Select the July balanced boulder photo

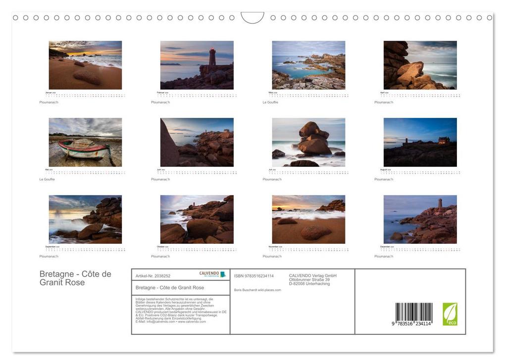coord(308,142)
